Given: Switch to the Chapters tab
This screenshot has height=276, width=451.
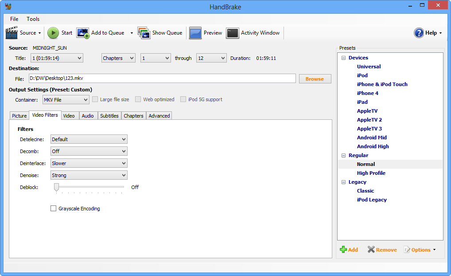Looking at the screenshot, I should (x=133, y=116).
